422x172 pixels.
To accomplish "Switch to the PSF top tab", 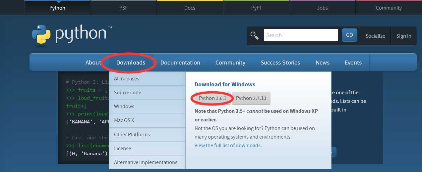I will [123, 8].
